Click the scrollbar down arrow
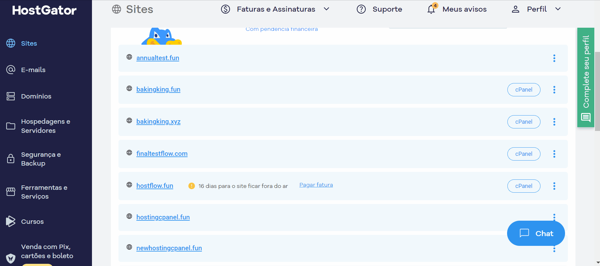The image size is (600, 266). (x=597, y=263)
